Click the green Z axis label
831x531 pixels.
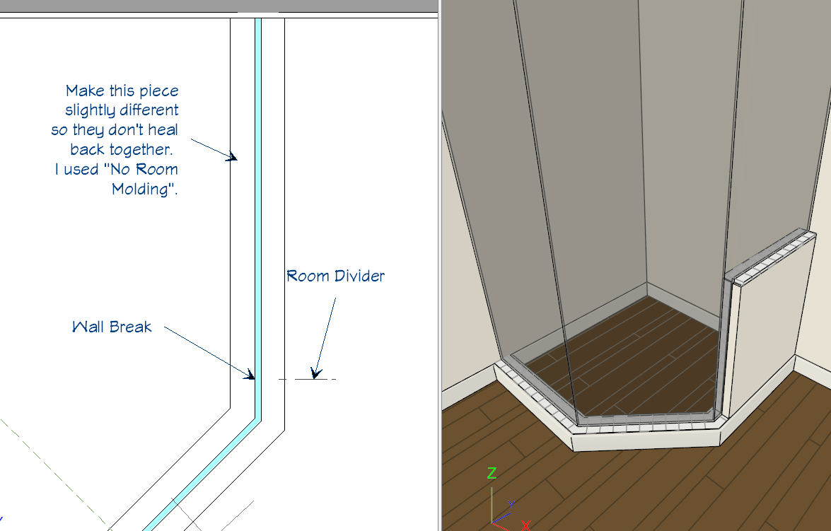492,473
